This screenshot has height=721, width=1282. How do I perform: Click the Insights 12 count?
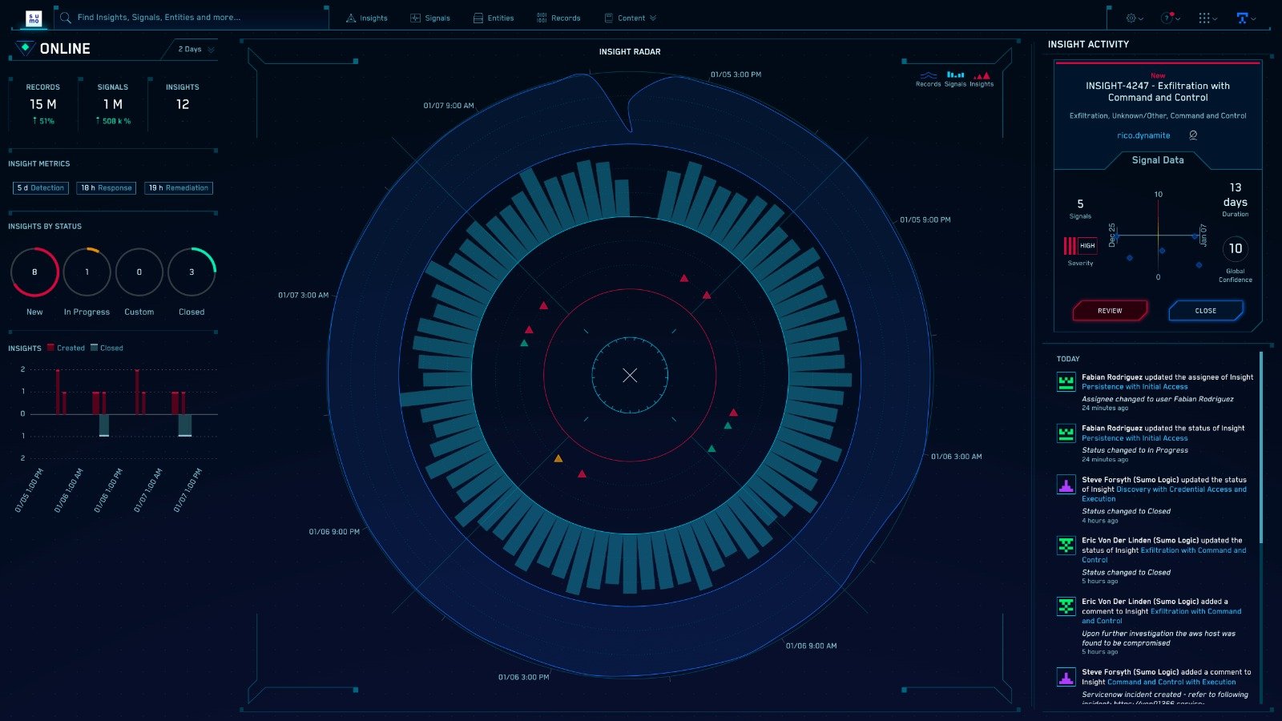pyautogui.click(x=183, y=104)
